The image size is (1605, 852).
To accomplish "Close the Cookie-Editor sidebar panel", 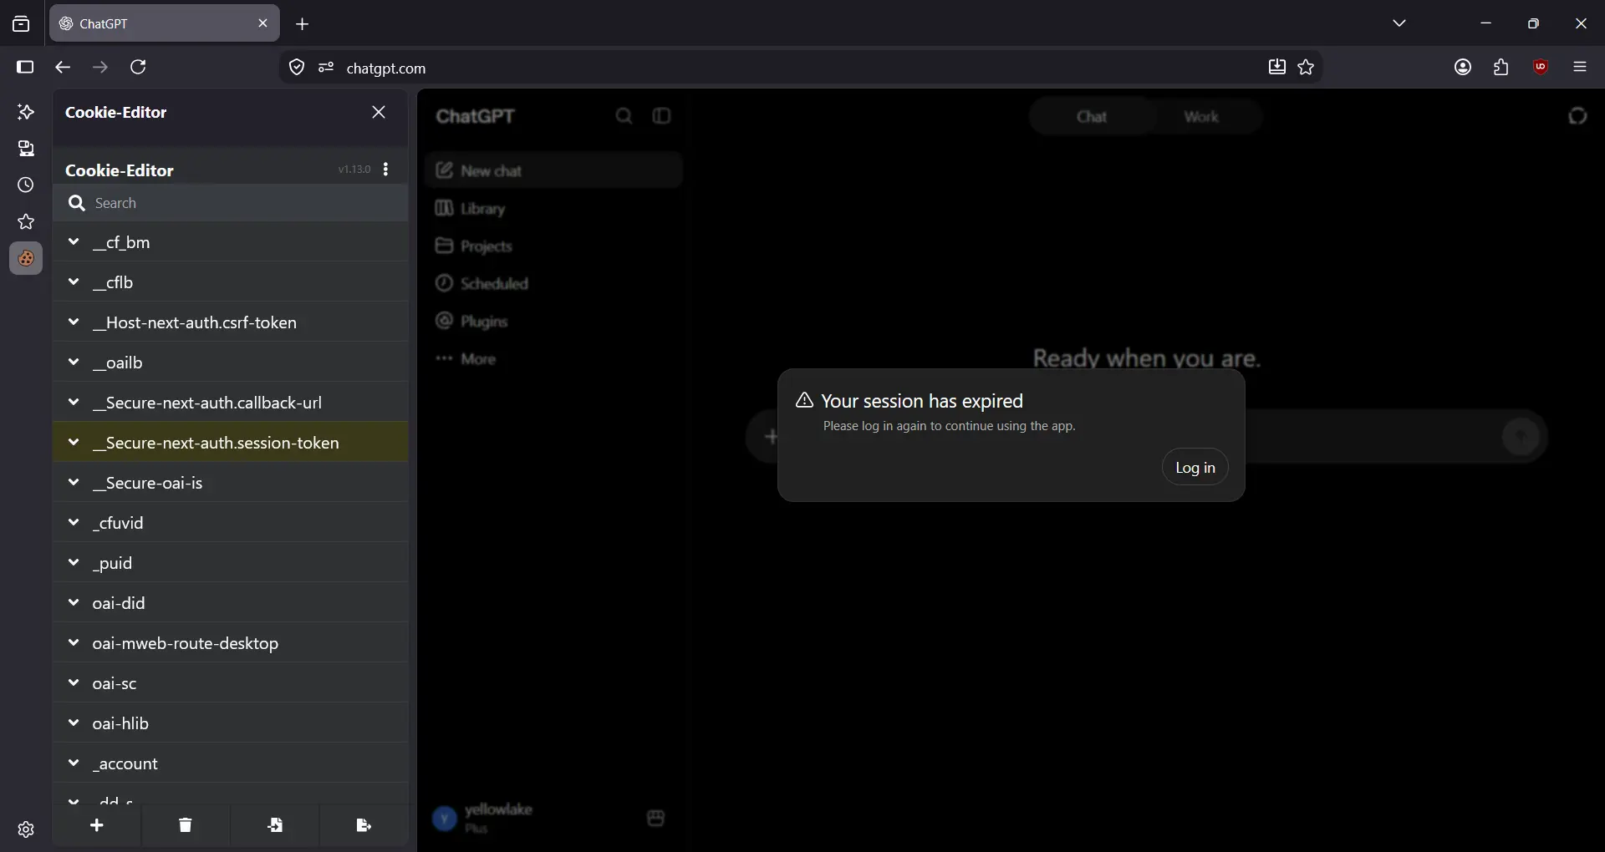I will point(379,112).
